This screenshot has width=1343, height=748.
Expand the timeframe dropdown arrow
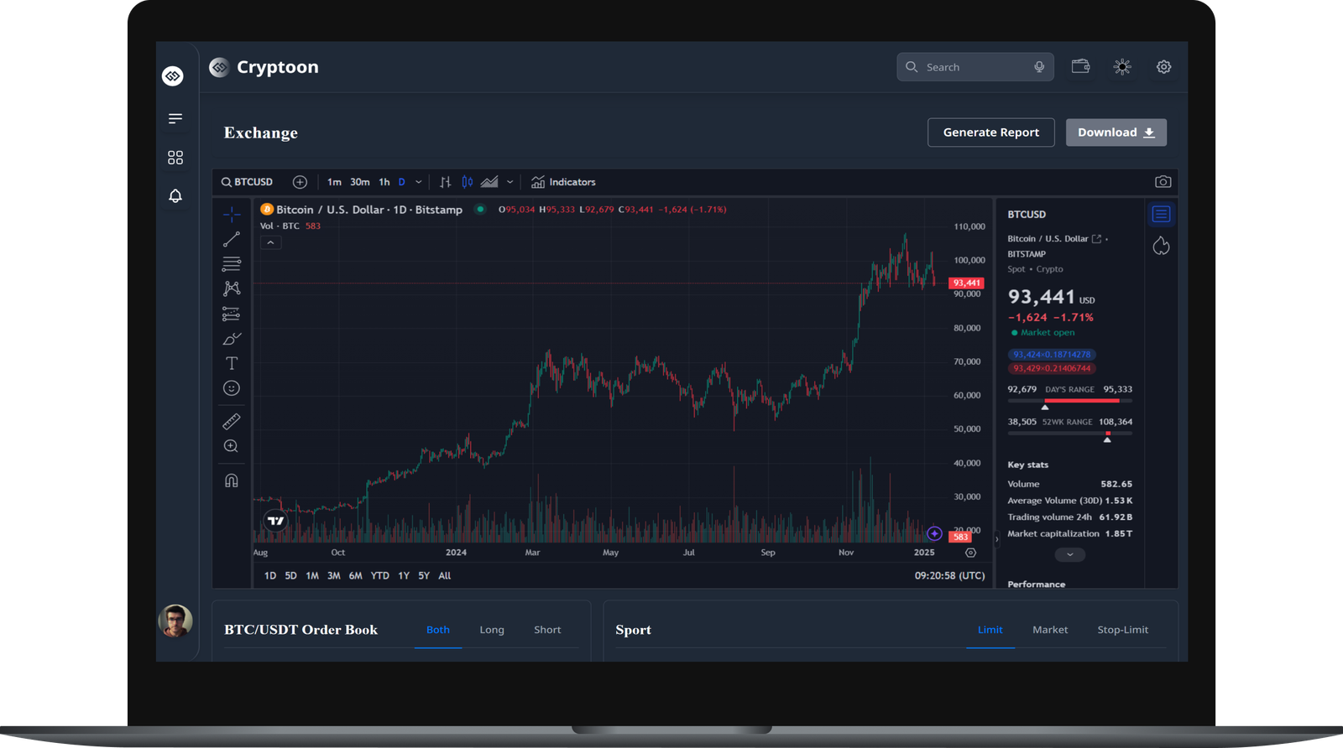419,182
